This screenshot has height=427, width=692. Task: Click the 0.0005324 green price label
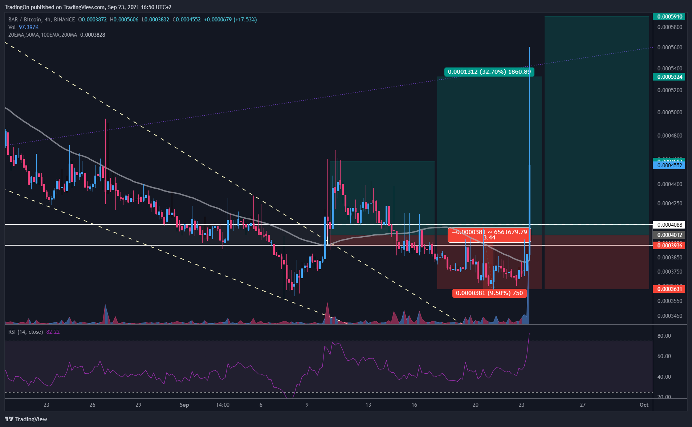669,77
